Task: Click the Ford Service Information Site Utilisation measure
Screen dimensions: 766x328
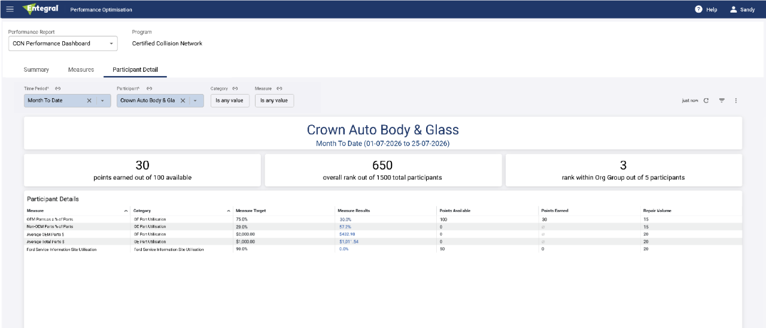Action: (x=62, y=249)
